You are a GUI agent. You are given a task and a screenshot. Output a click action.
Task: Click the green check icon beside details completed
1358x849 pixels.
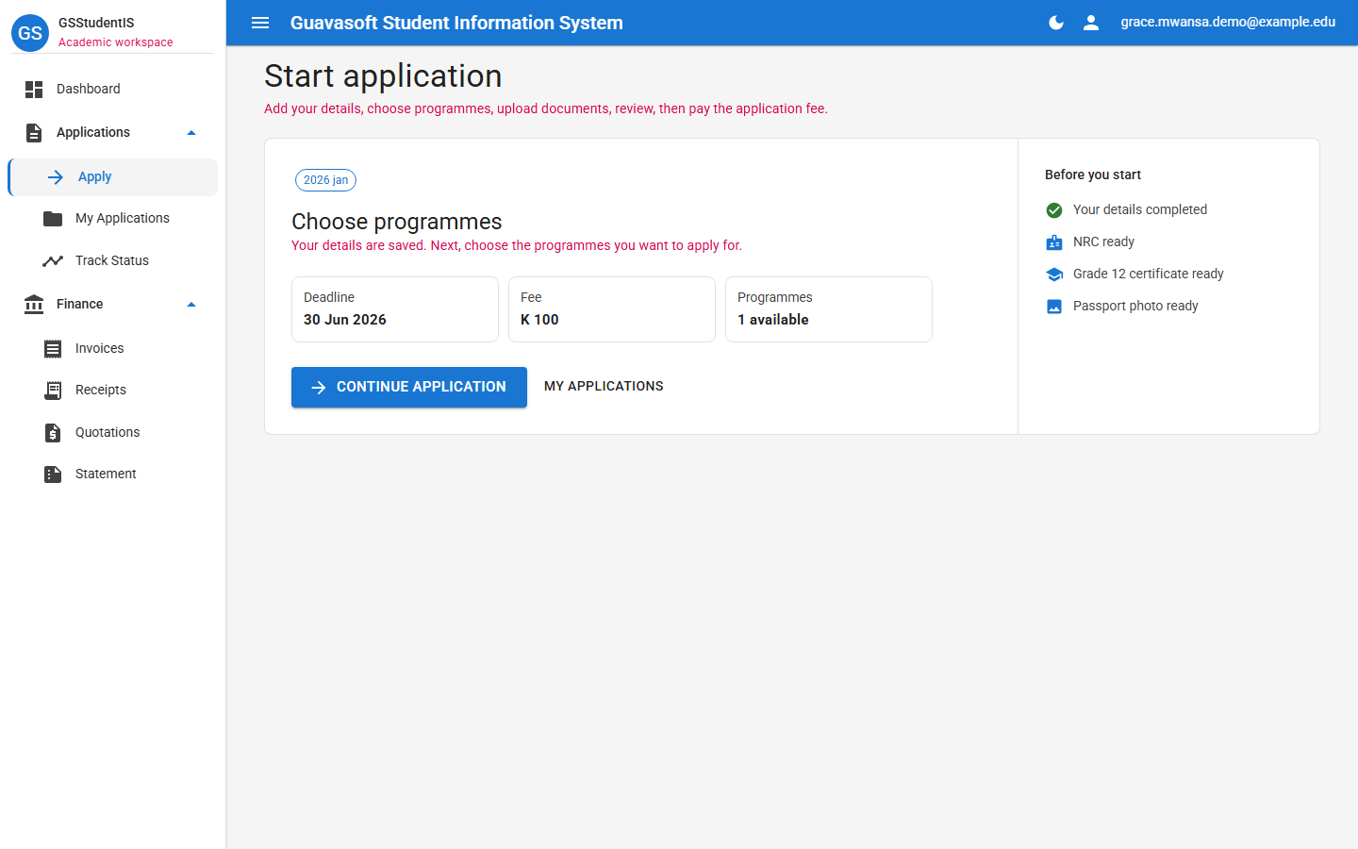[1054, 210]
